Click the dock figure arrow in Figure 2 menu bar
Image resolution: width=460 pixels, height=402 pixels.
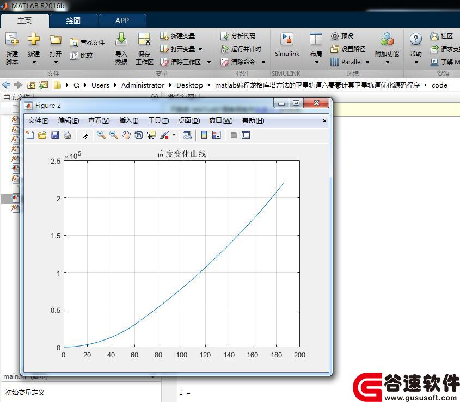(x=324, y=121)
